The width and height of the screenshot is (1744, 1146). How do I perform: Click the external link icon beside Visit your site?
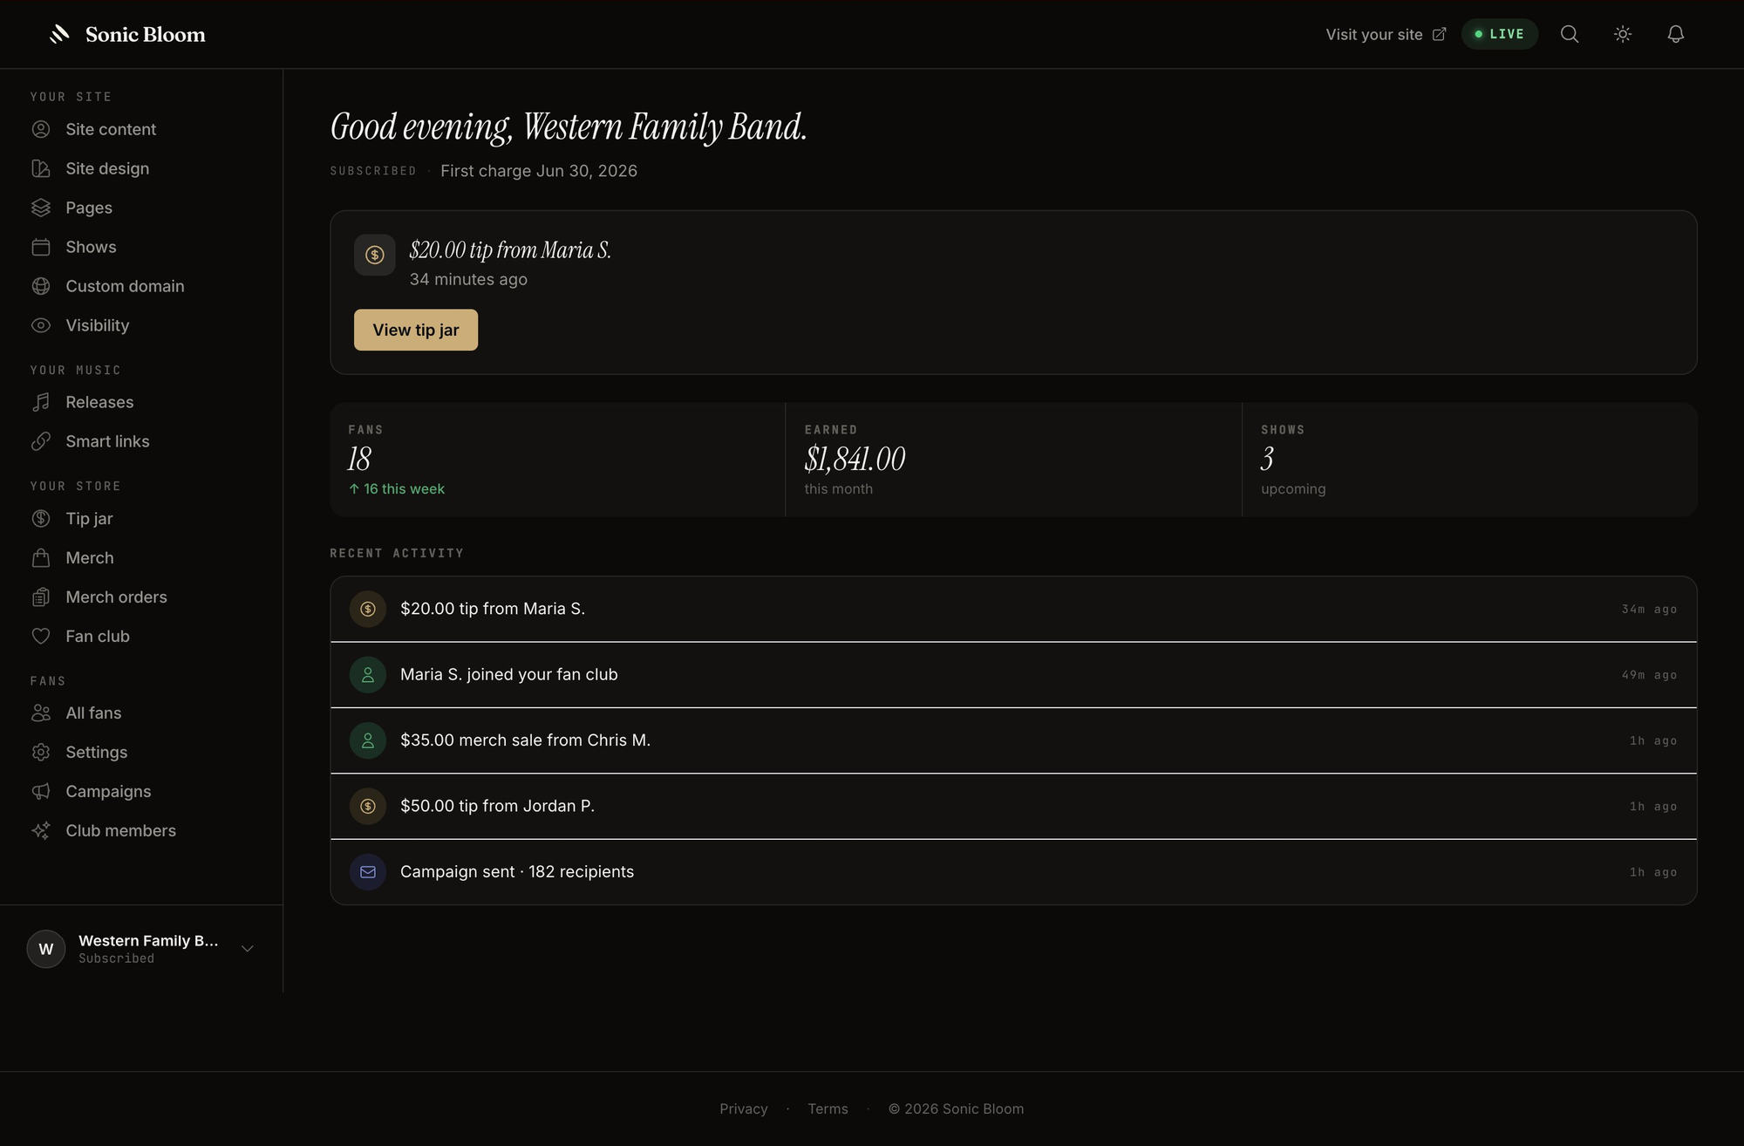pyautogui.click(x=1439, y=34)
